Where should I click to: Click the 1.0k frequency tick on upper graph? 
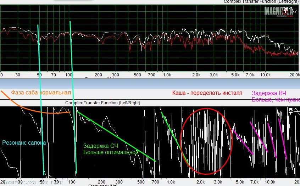166,75
